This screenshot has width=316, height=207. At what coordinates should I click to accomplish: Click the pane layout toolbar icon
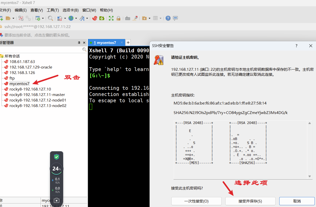click(155, 18)
